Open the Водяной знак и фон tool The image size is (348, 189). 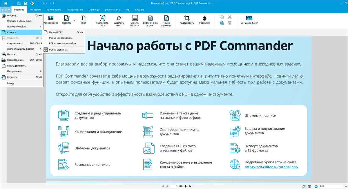pyautogui.click(x=150, y=21)
